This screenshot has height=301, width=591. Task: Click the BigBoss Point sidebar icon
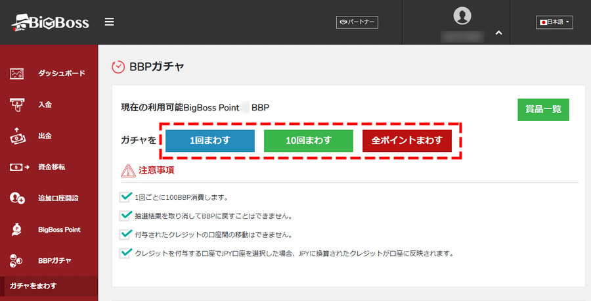pos(16,229)
